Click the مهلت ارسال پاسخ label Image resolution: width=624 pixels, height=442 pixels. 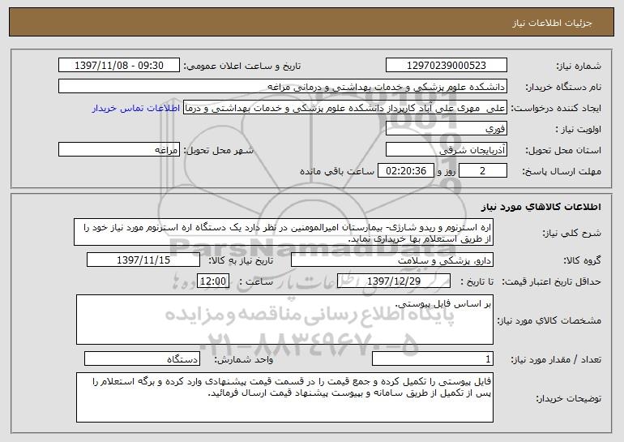coord(562,172)
